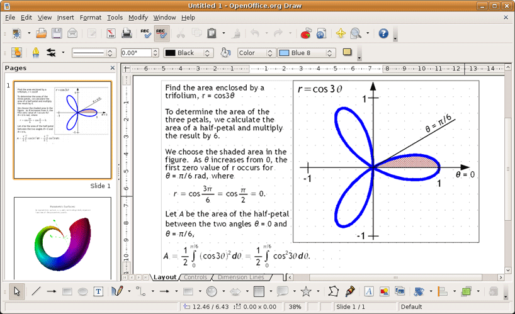Open the Fontwork Gallery
The width and height of the screenshot is (515, 314).
tap(369, 291)
